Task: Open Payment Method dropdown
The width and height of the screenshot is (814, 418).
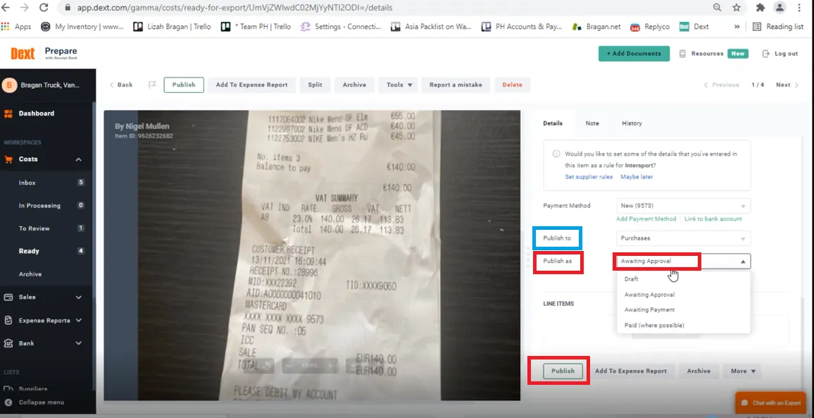Action: (683, 205)
